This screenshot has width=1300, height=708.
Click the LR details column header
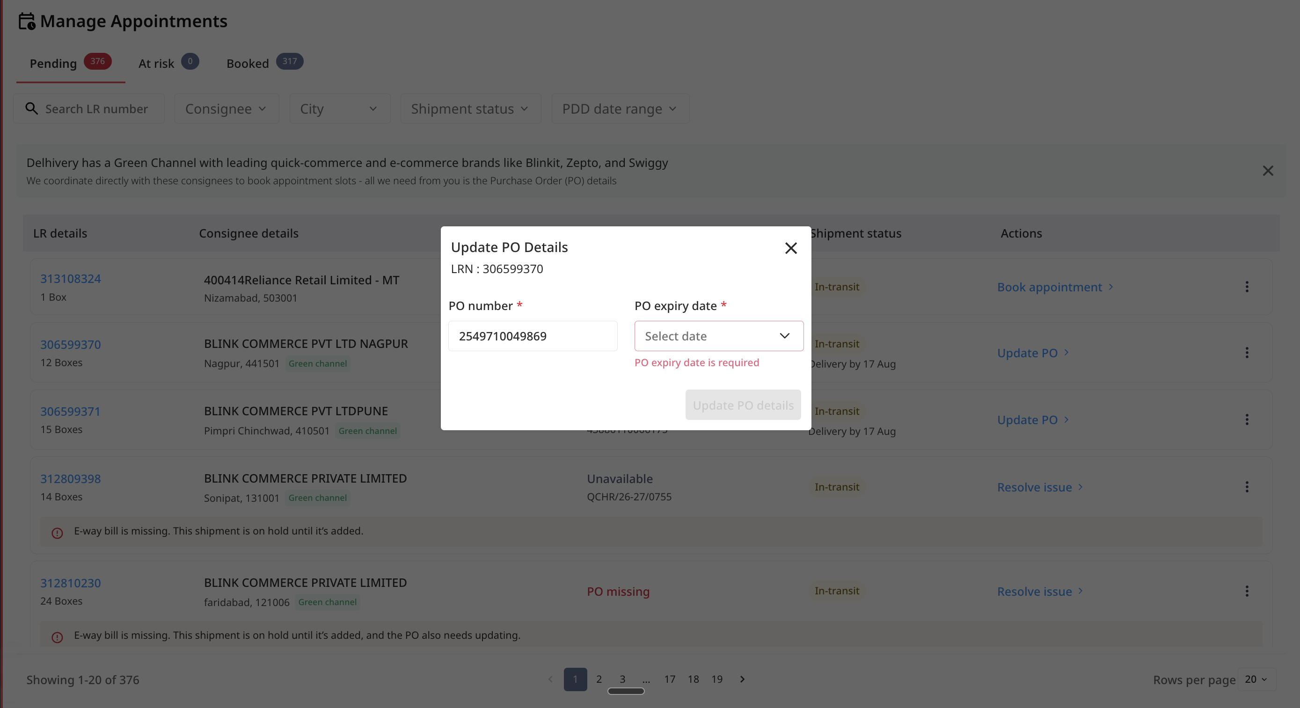pyautogui.click(x=60, y=233)
